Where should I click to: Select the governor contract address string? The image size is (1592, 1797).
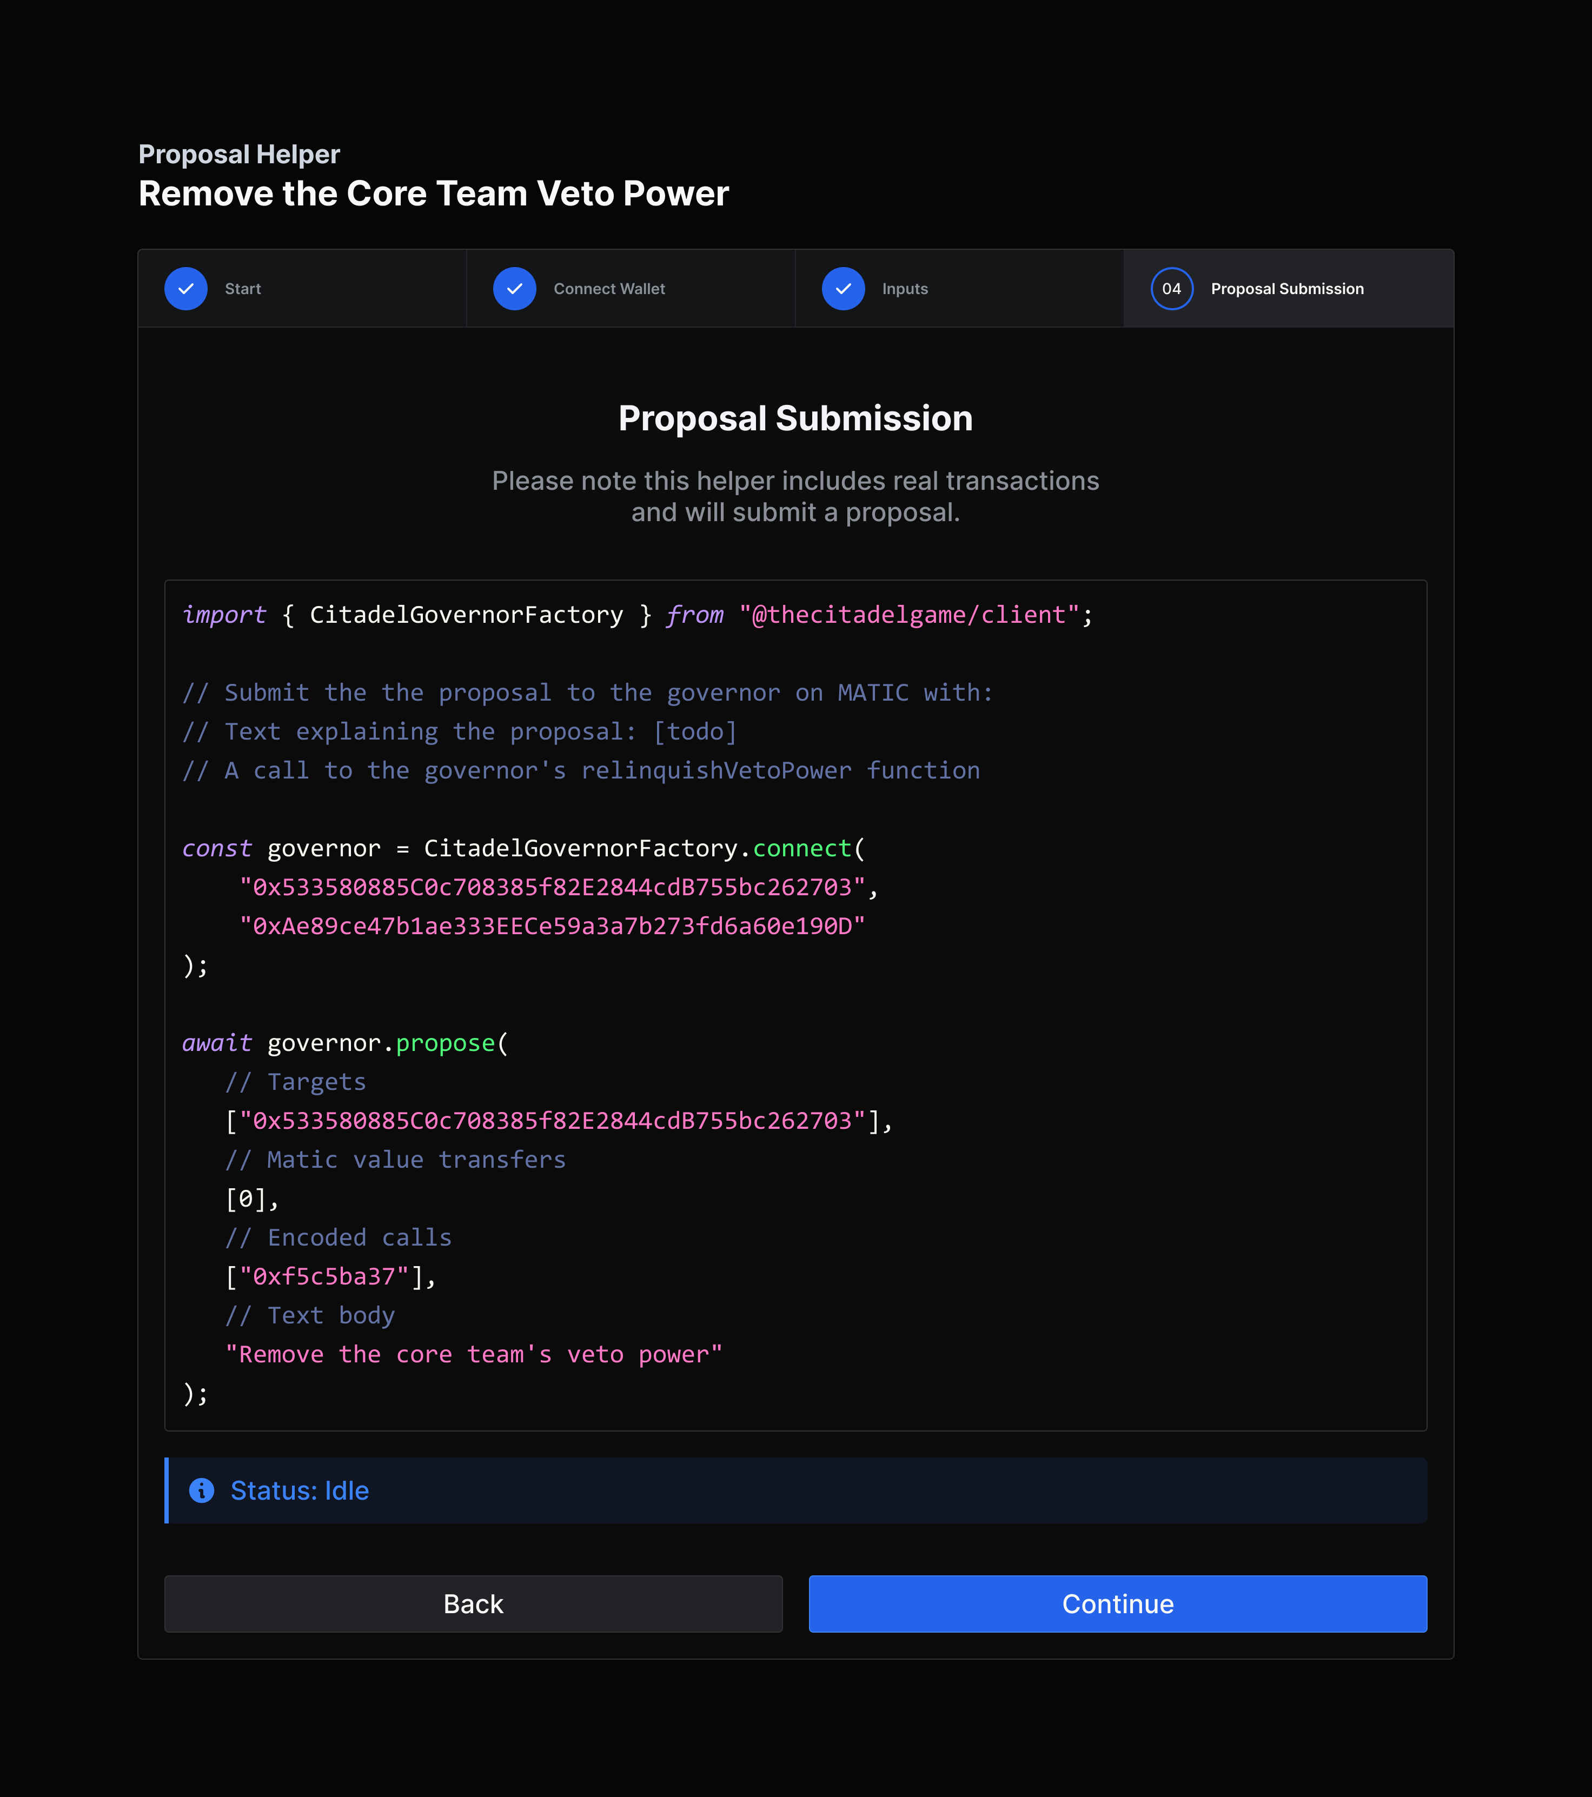[x=559, y=886]
